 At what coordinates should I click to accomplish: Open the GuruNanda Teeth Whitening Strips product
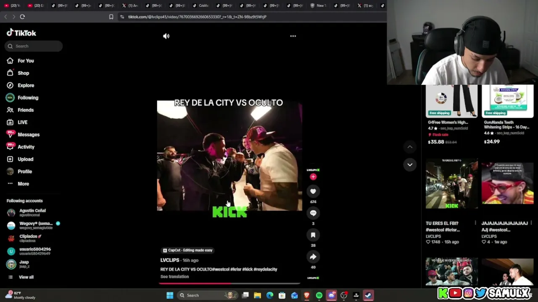tap(507, 115)
